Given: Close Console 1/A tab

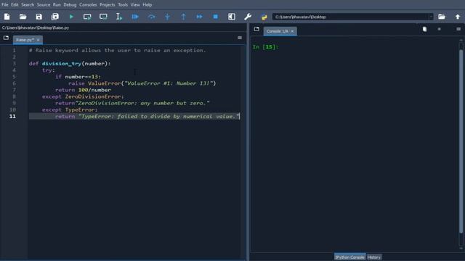Looking at the screenshot, I should tap(292, 31).
